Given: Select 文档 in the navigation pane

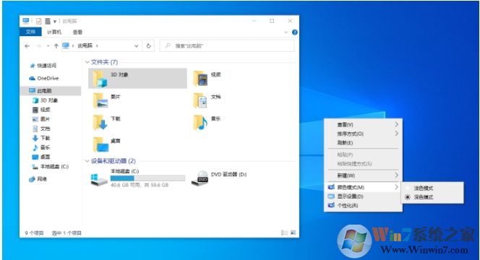Looking at the screenshot, I should point(41,129).
